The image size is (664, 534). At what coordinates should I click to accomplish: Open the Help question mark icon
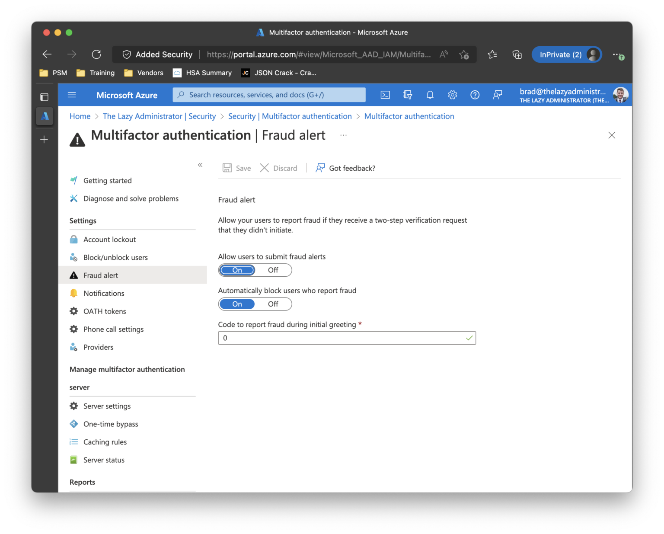point(475,95)
